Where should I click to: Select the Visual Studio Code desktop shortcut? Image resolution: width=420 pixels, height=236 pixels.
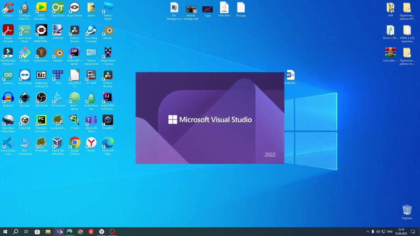pyautogui.click(x=8, y=147)
